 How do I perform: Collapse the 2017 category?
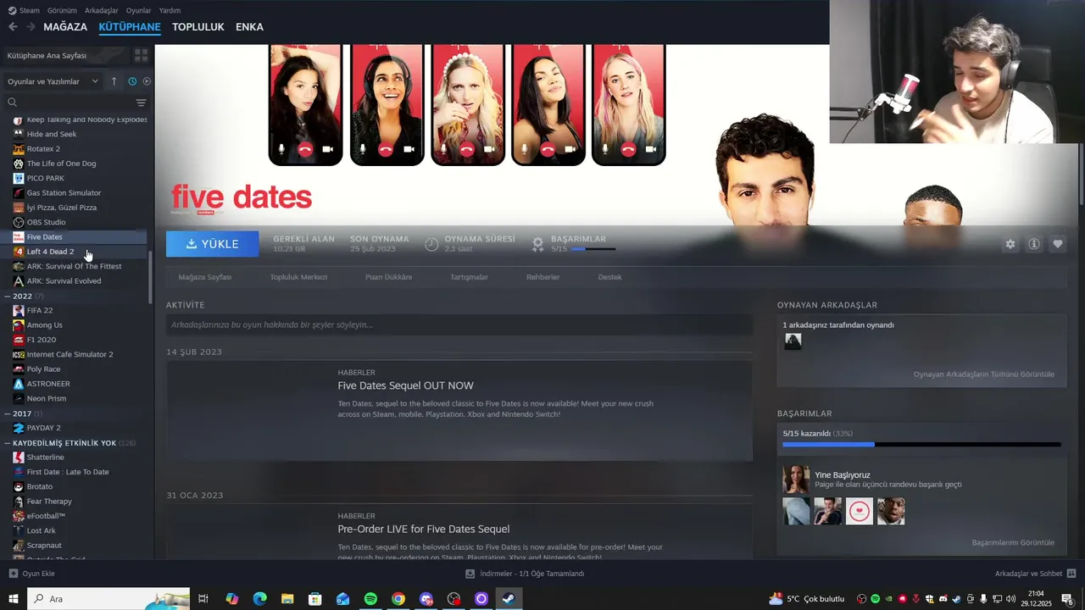[8, 413]
